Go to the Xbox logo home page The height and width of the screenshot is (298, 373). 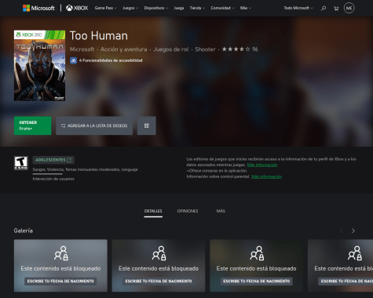77,8
